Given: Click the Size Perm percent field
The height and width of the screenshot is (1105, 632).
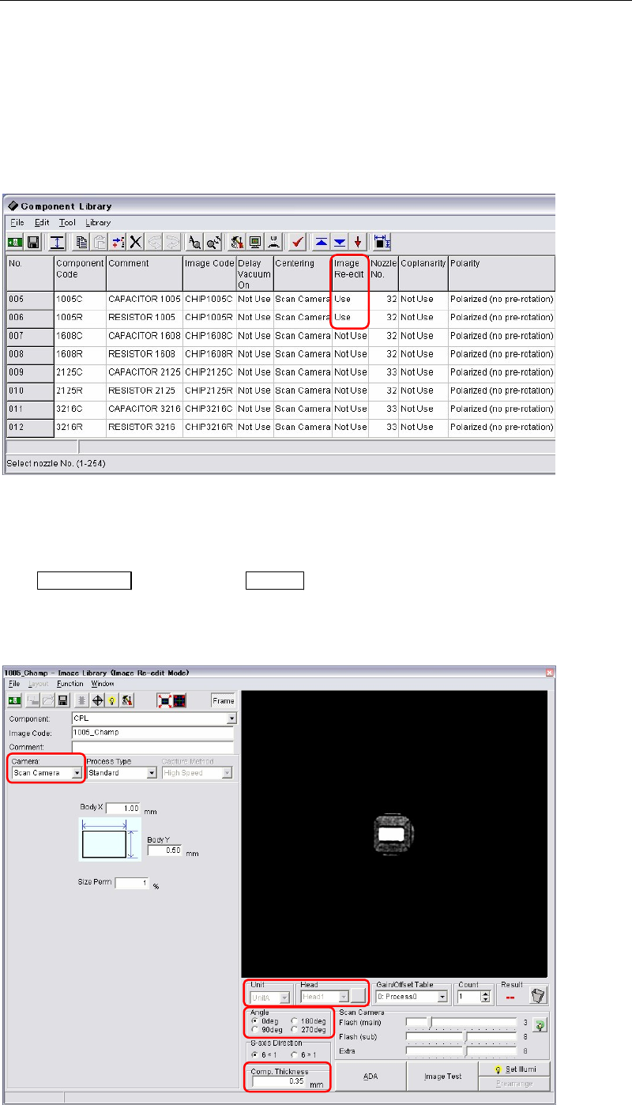Looking at the screenshot, I should pyautogui.click(x=132, y=883).
